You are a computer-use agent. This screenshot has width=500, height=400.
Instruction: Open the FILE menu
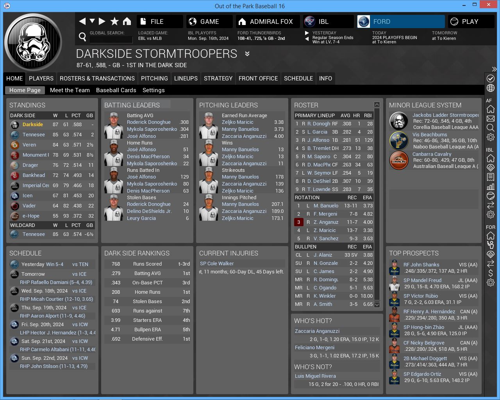160,21
